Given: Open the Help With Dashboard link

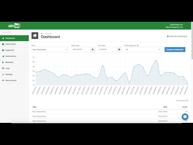Looking at the screenshot, I should [177, 36].
